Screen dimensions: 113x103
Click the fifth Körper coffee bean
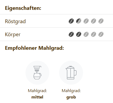click(x=101, y=34)
